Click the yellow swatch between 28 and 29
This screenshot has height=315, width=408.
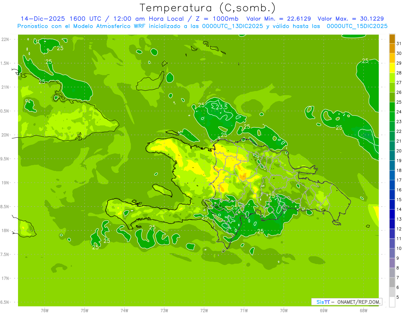(392, 68)
